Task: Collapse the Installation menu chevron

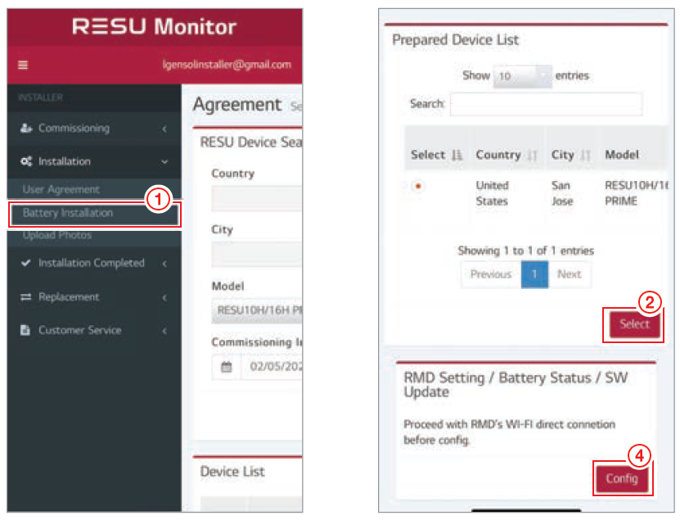Action: 164,162
